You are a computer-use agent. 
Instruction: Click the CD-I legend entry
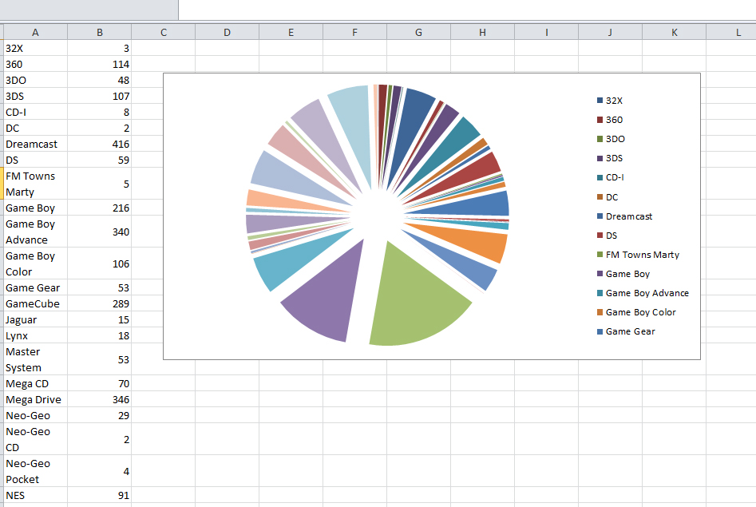(x=611, y=177)
